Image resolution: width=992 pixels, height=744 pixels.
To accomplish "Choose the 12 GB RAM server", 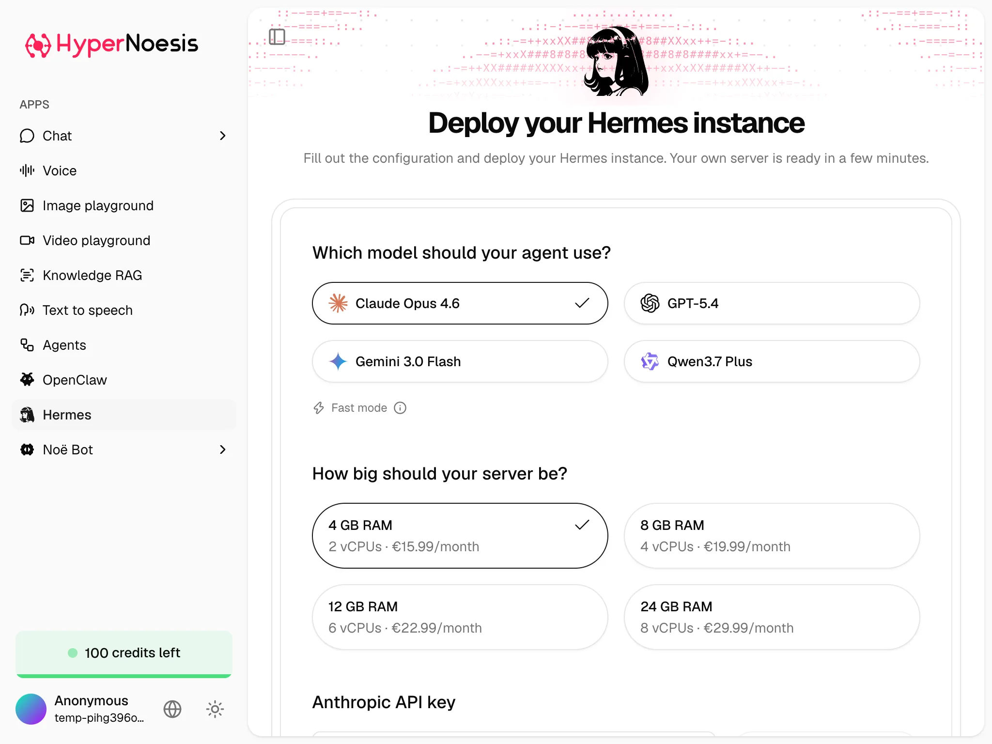I will point(460,617).
